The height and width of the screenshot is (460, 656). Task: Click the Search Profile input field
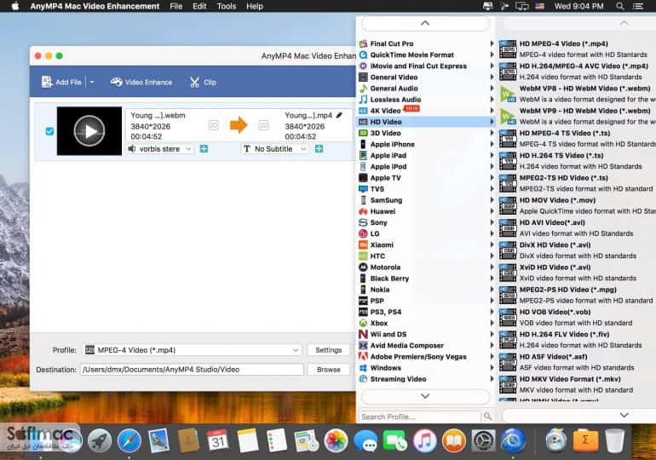[x=420, y=417]
